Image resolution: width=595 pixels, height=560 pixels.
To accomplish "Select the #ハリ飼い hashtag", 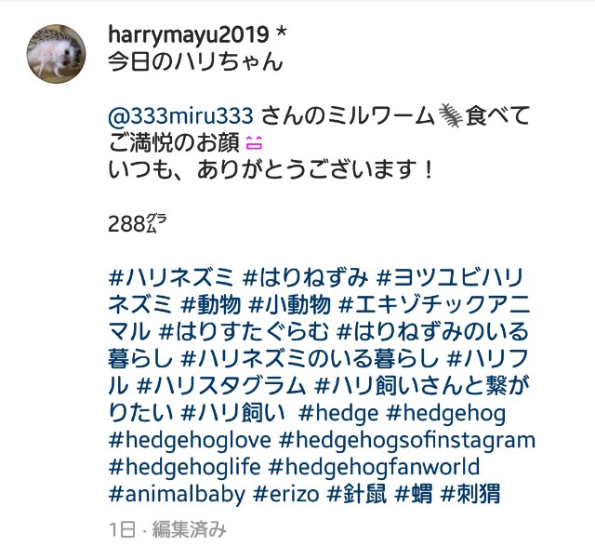I will click(233, 413).
